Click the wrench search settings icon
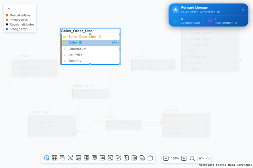The width and height of the screenshot is (253, 168). tap(134, 158)
